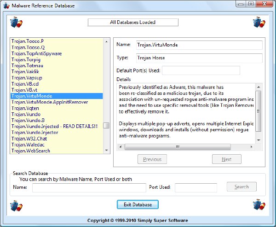The height and width of the screenshot is (227, 276).
Task: Select Trojan.Vundo.Injector entry
Action: pyautogui.click(x=57, y=132)
